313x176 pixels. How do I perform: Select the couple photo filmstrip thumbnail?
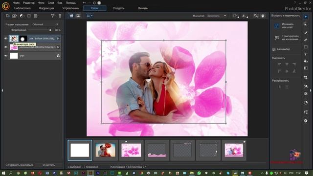[x=106, y=150]
